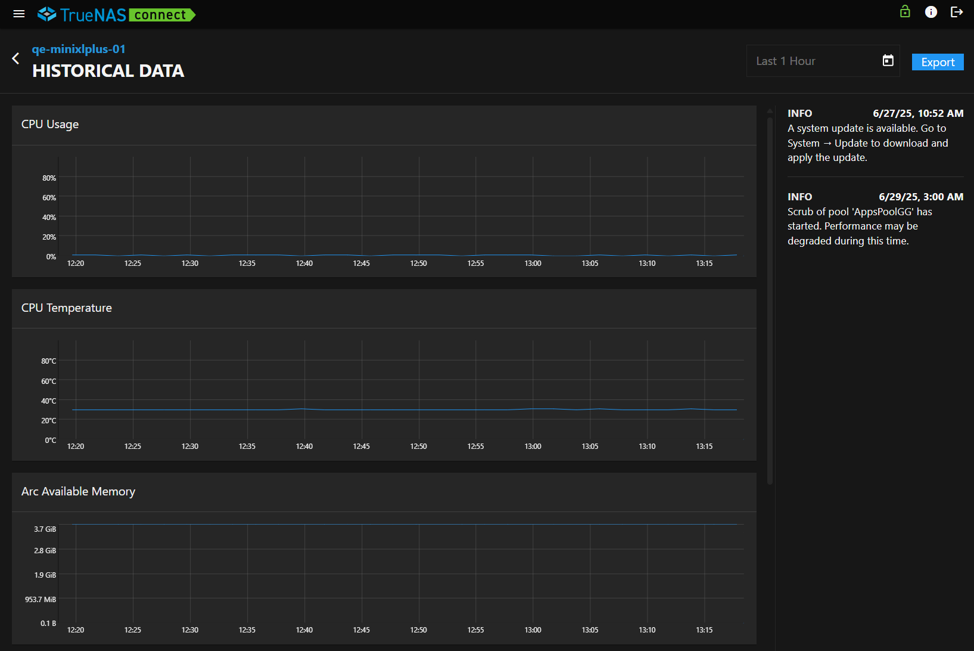The height and width of the screenshot is (651, 974).
Task: Go back using the left chevron arrow
Action: (16, 58)
